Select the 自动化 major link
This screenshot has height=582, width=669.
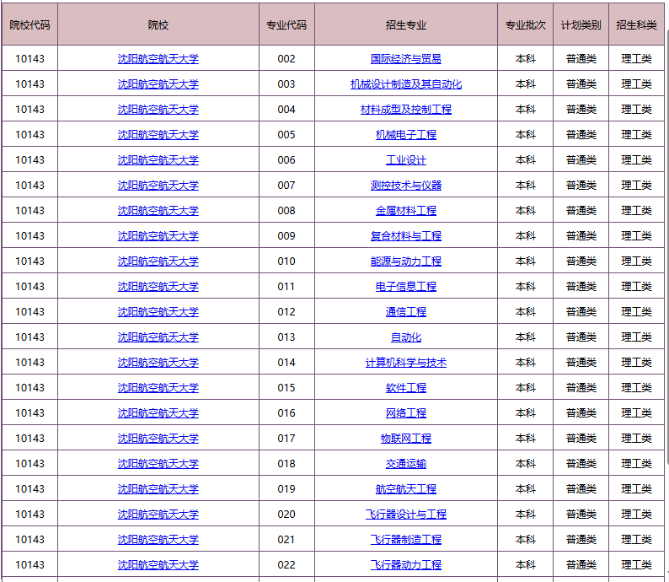[405, 337]
